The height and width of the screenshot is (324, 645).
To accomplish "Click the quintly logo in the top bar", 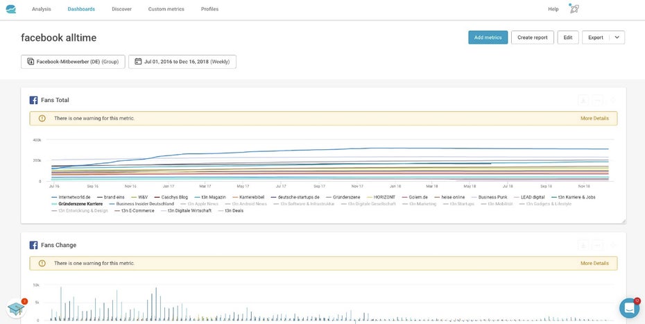I will [11, 9].
